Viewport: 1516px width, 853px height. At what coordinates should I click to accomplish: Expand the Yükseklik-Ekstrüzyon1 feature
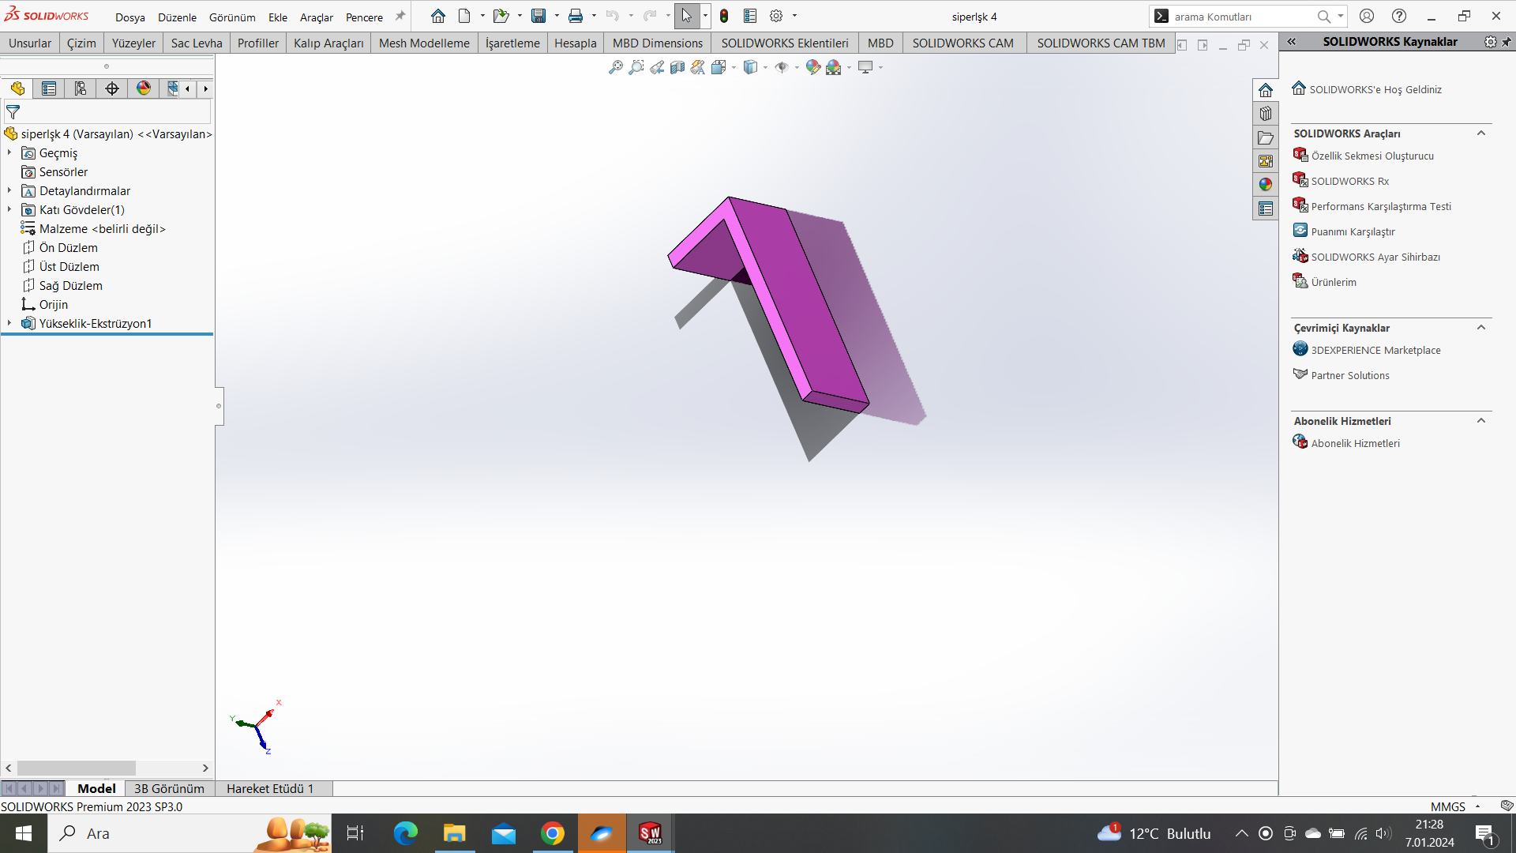9,324
